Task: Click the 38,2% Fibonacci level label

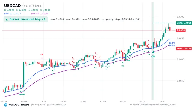Action: pos(172,45)
